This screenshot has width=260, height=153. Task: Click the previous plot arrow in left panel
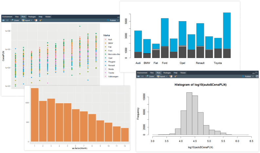pos(4,20)
